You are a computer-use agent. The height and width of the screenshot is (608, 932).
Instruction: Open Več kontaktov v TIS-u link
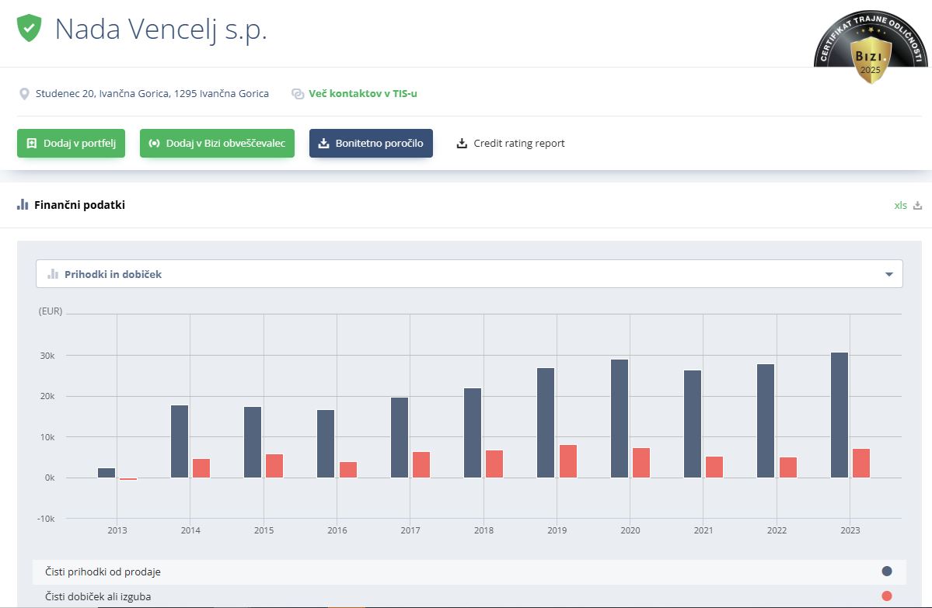click(x=362, y=93)
